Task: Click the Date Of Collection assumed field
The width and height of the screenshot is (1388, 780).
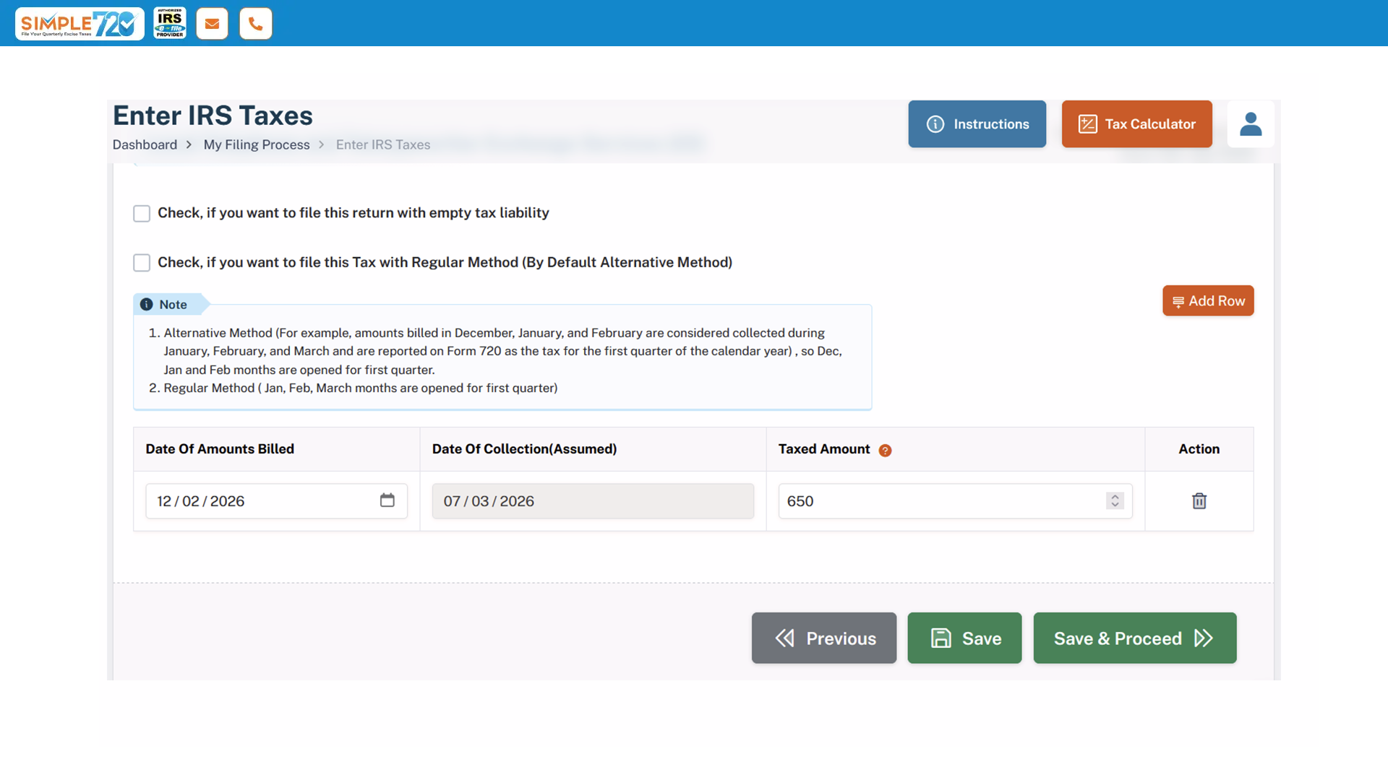Action: coord(593,501)
